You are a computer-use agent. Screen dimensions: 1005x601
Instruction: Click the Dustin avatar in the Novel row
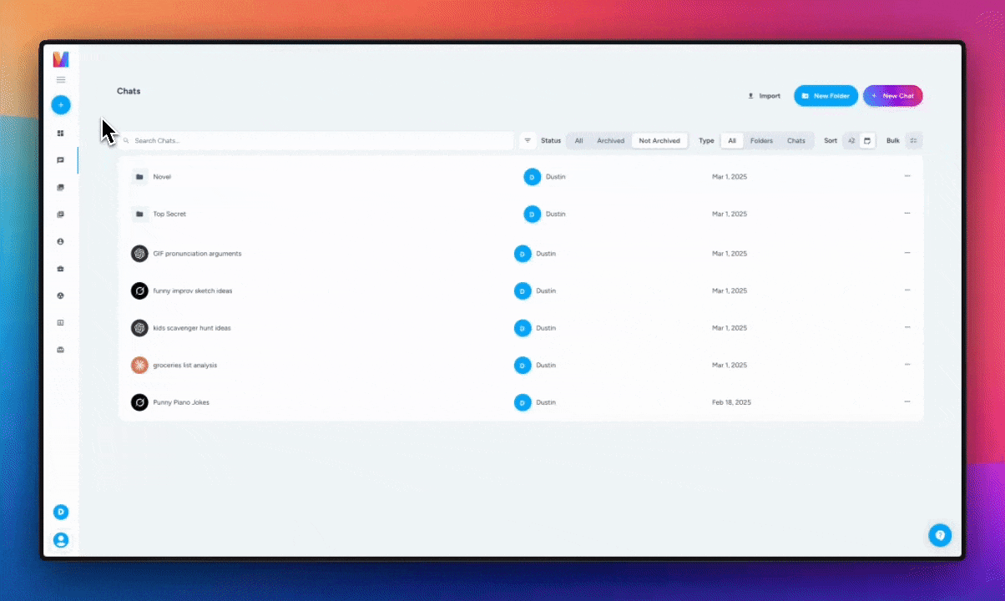[533, 177]
